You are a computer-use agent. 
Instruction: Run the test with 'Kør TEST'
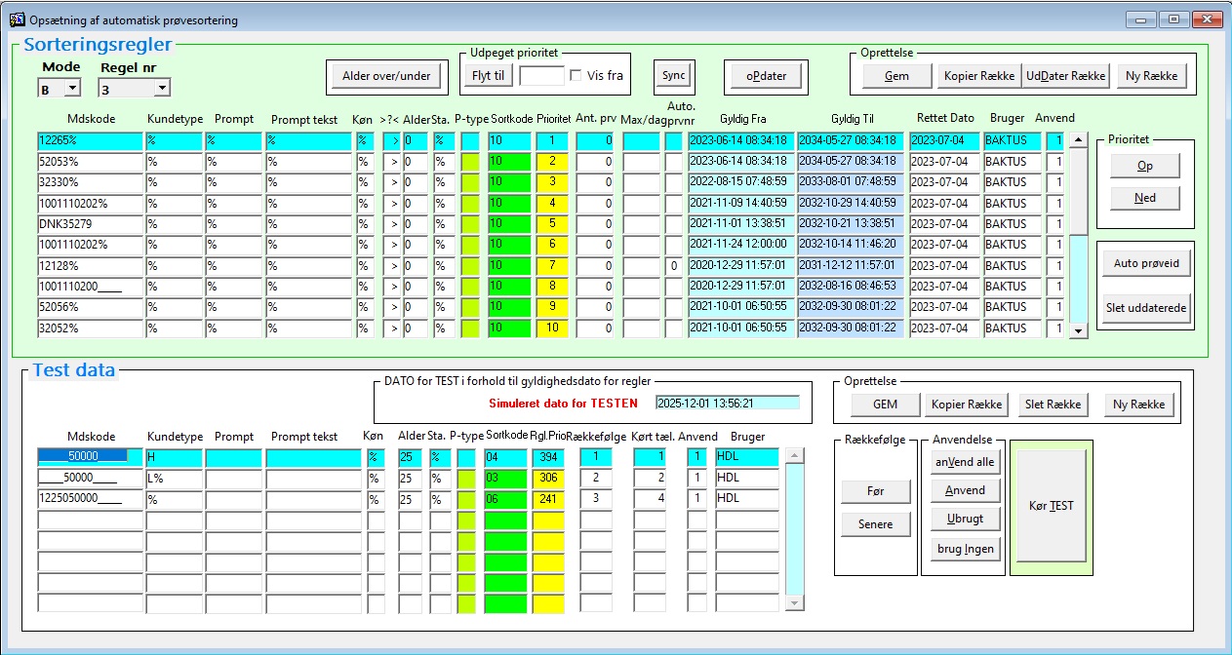point(1051,506)
